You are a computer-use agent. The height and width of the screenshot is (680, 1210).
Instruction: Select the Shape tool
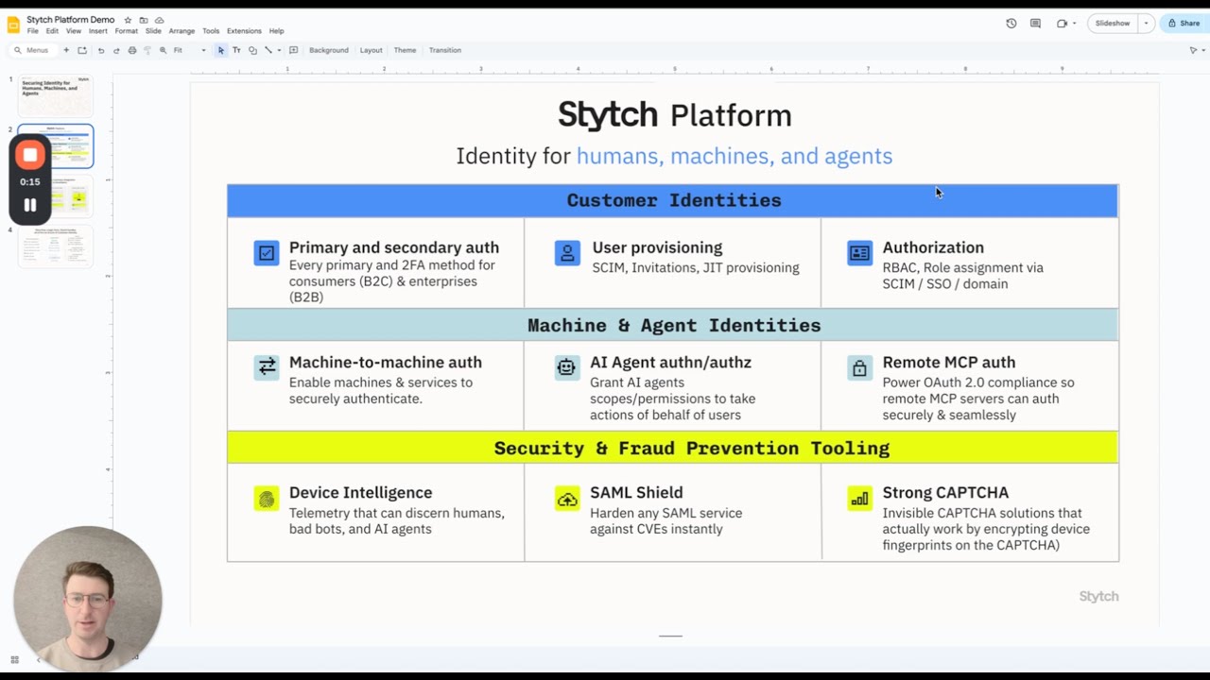(x=252, y=50)
